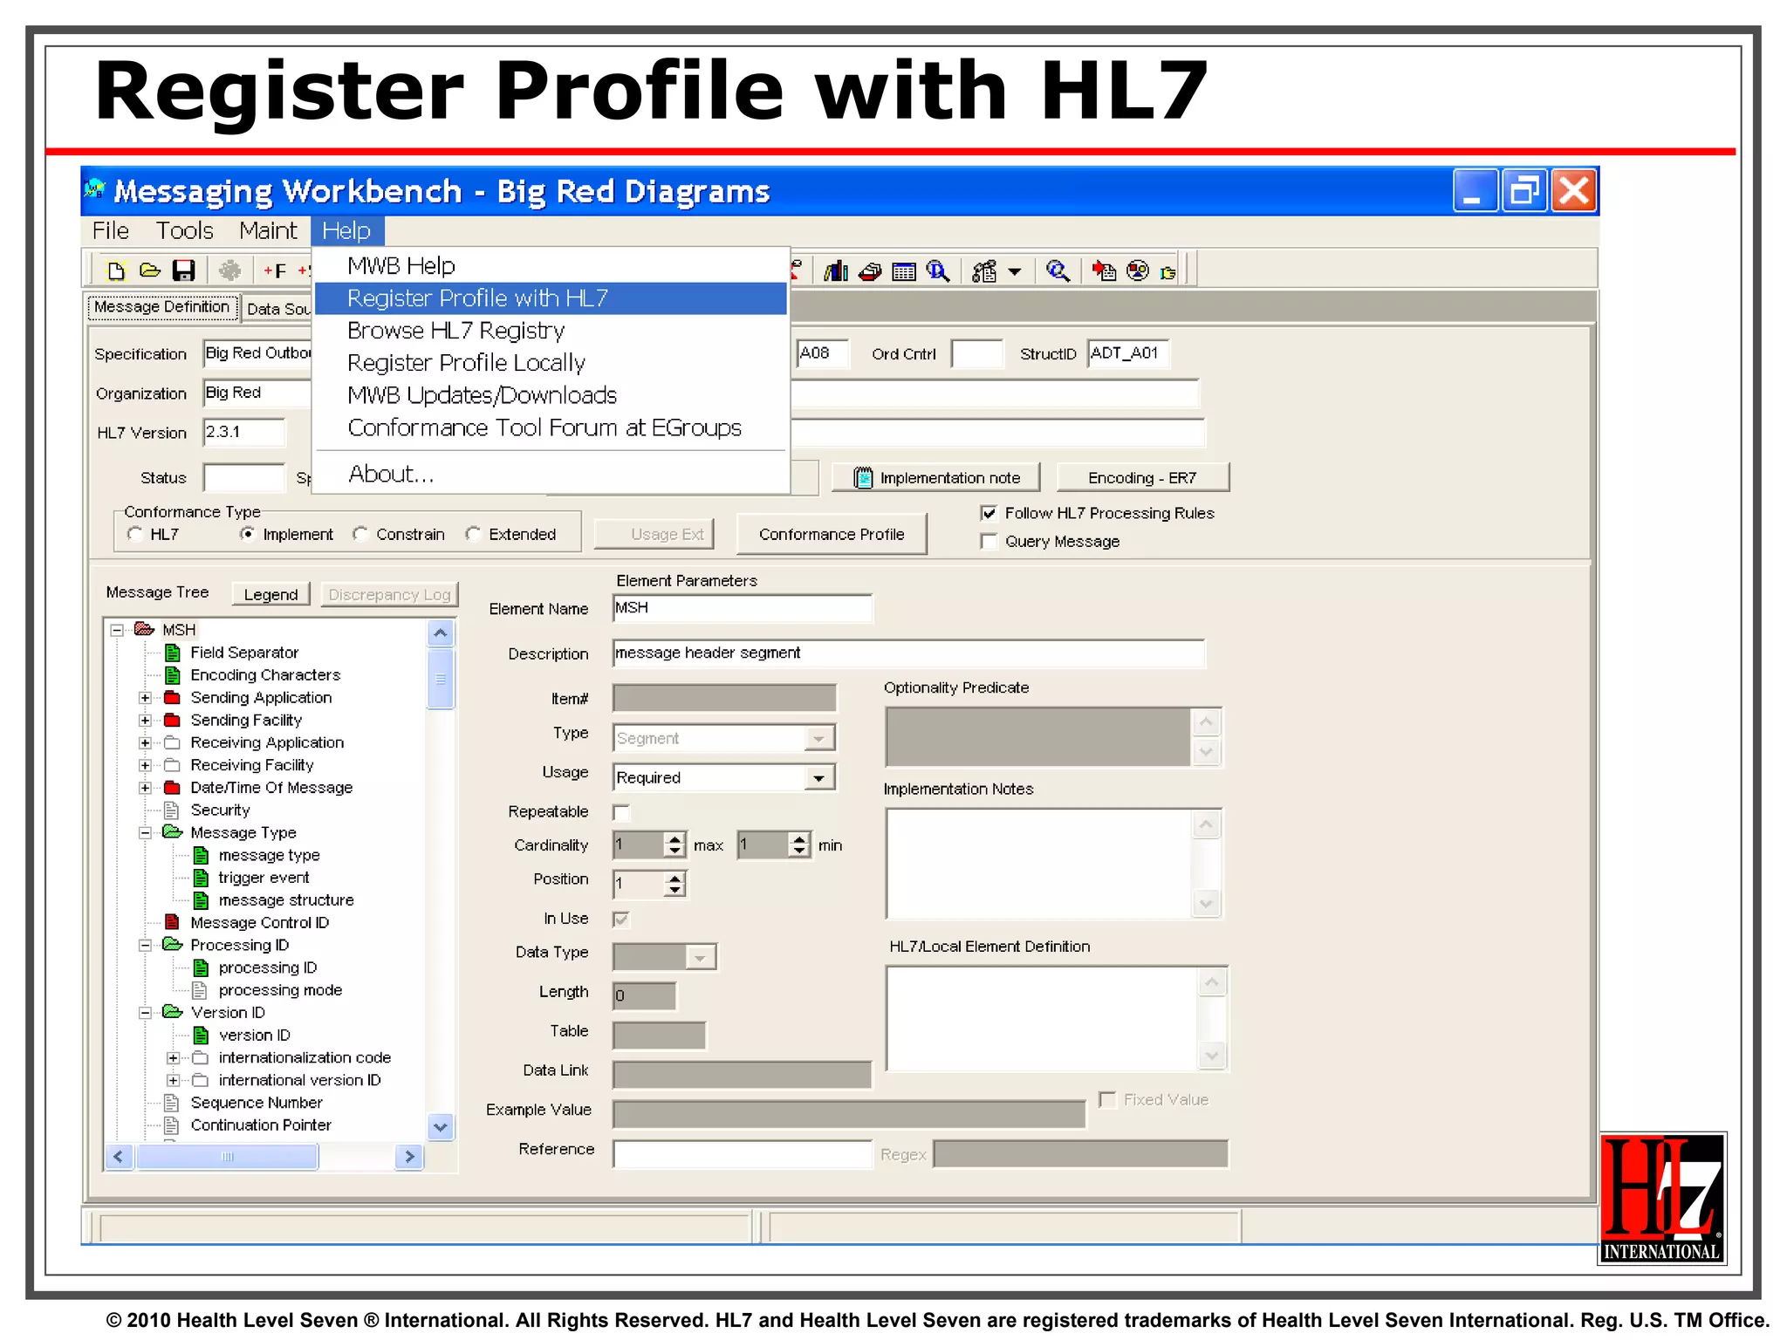This screenshot has width=1787, height=1340.
Task: Open the Maint menu
Action: [268, 230]
